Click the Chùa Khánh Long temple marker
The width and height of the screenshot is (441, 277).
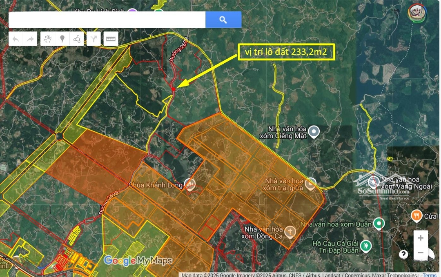(x=190, y=184)
